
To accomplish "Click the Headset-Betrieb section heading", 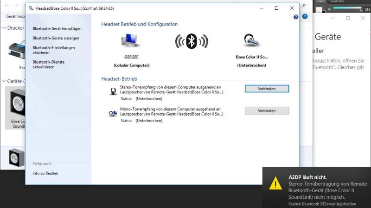I will pos(119,79).
